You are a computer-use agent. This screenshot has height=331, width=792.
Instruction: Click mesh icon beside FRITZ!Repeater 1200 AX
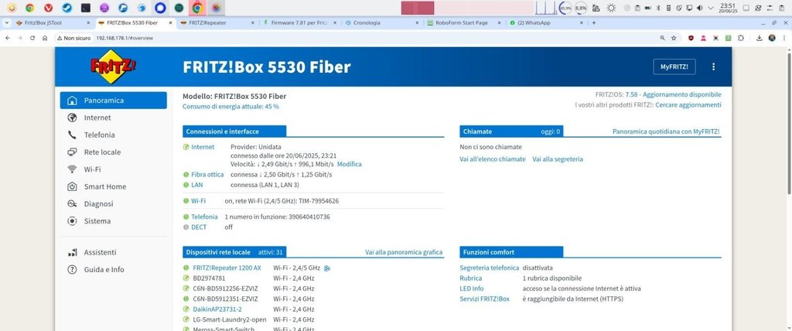[x=327, y=268]
